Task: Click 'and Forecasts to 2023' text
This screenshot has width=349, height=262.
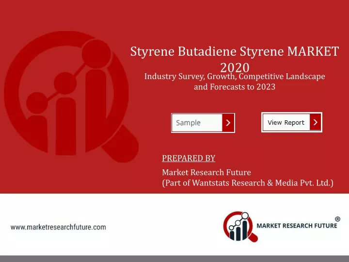Action: tap(235, 87)
